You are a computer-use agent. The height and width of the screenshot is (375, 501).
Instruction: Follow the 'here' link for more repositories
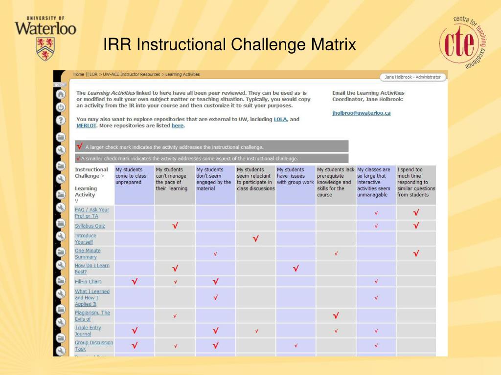pos(177,125)
